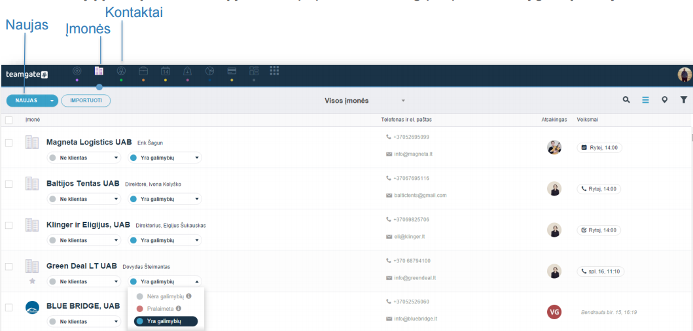Open Rytoj, 14:00 task action for Klinger
The height and width of the screenshot is (331, 693).
pos(599,230)
